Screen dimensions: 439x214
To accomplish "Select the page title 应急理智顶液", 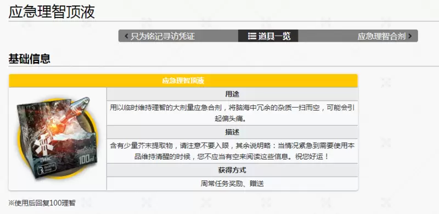I will (x=52, y=12).
